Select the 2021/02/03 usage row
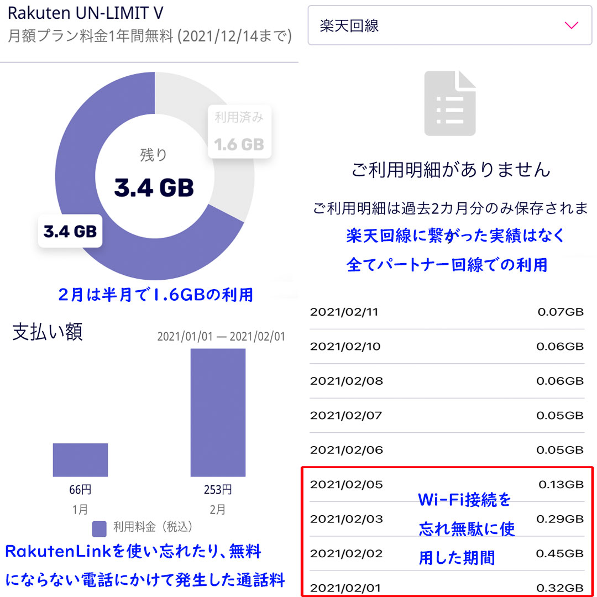This screenshot has height=597, width=597. [447, 519]
